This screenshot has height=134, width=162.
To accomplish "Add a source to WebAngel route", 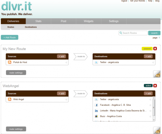I will 61,94.
